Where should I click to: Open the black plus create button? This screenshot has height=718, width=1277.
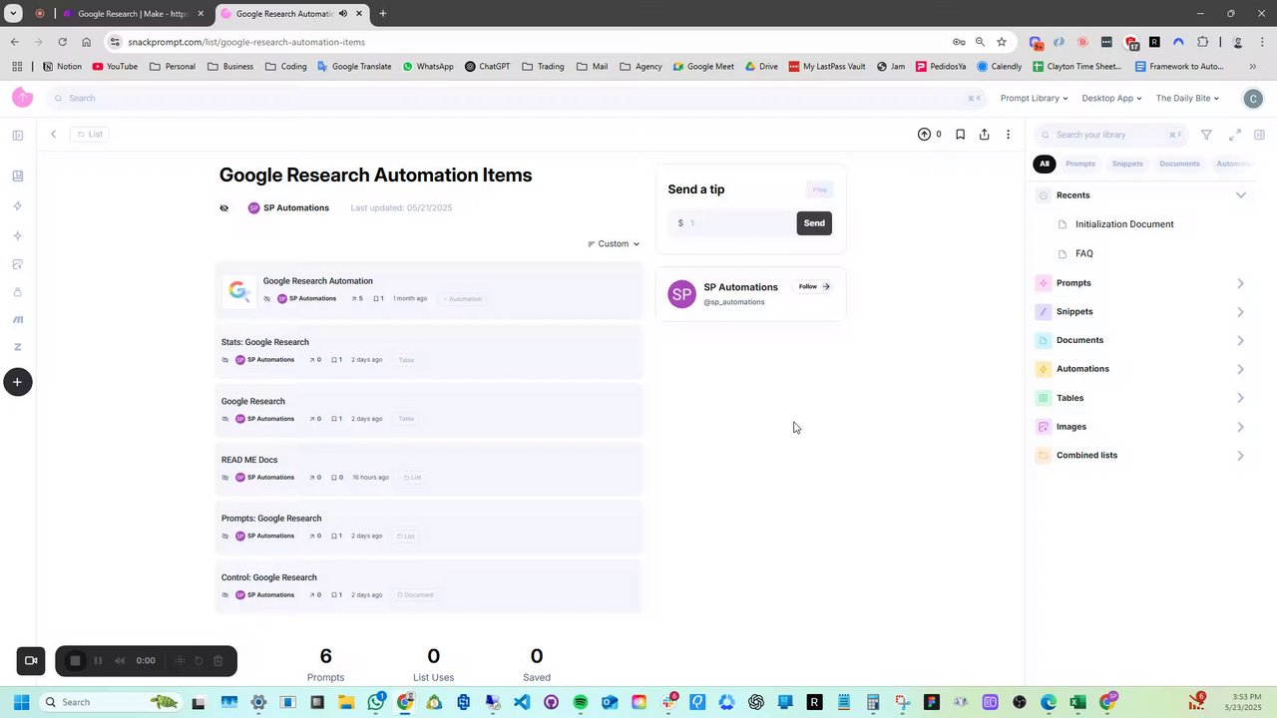17,382
